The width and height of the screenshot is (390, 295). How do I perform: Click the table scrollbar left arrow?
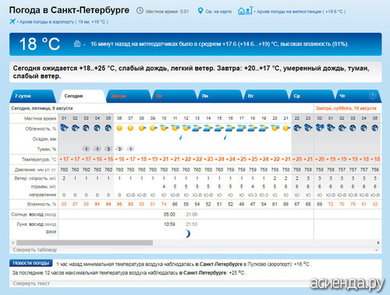12,243
